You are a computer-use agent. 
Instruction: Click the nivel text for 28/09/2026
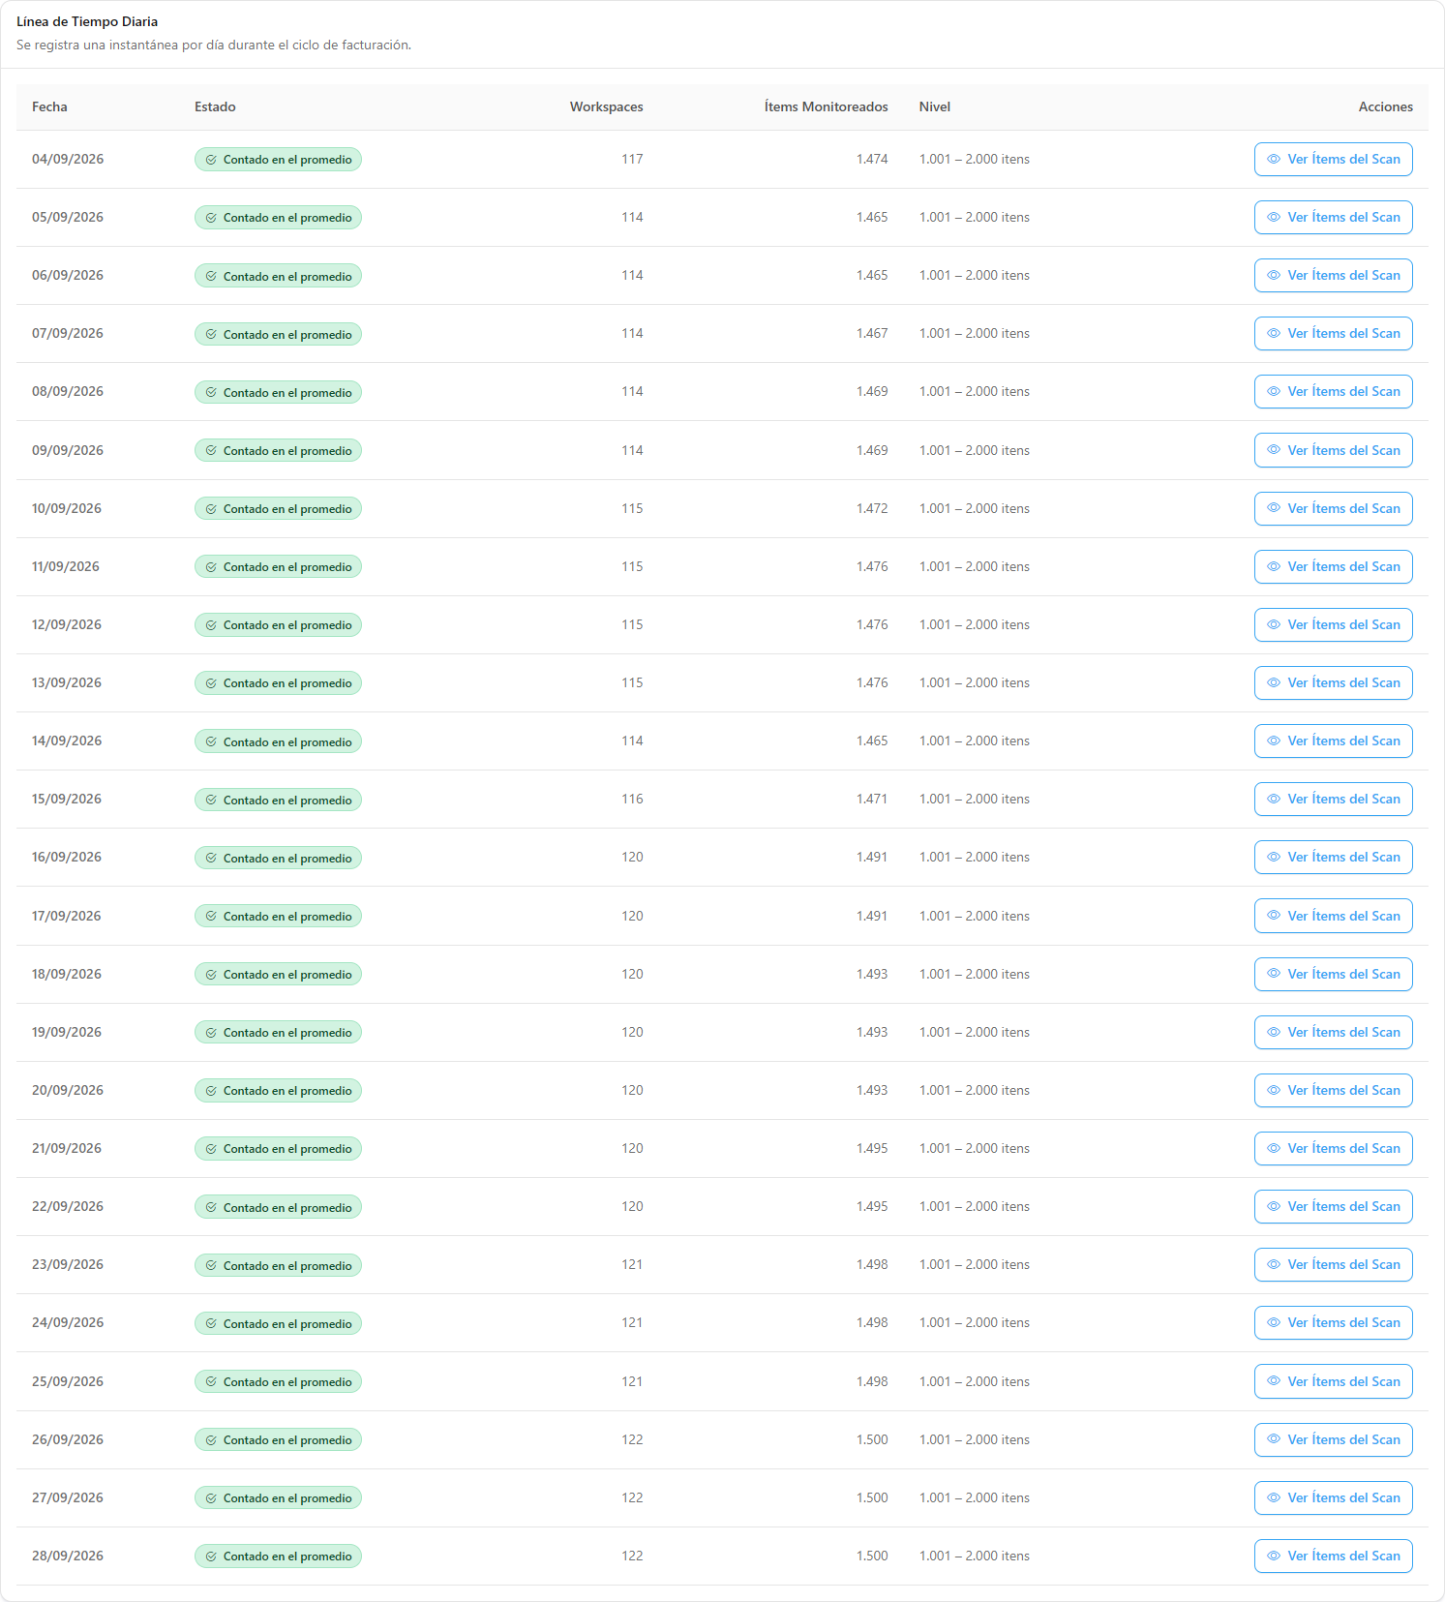975,1556
